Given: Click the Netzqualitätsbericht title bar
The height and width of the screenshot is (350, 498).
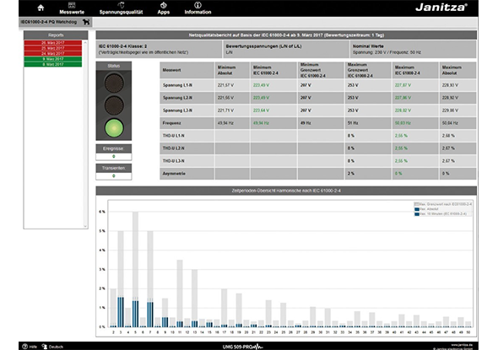Looking at the screenshot, I should pyautogui.click(x=286, y=35).
